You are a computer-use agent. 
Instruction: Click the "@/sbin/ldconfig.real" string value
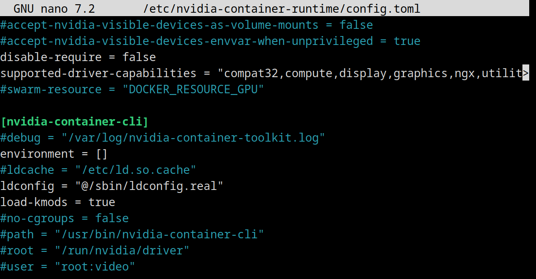click(x=149, y=186)
